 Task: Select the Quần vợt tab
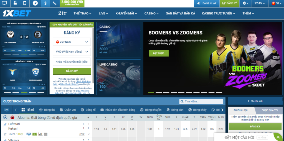click(68, 110)
